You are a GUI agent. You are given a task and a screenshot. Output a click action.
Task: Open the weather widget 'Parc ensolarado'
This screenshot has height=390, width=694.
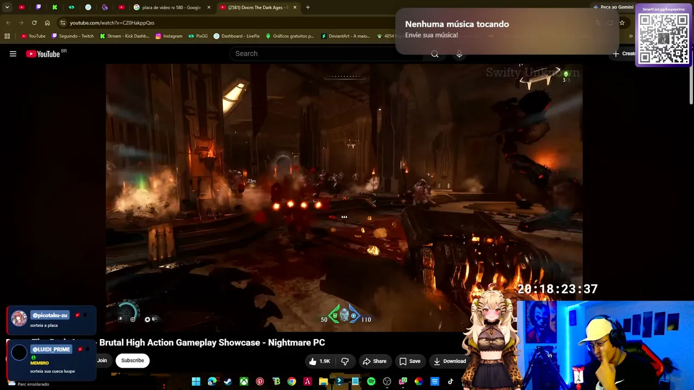click(x=28, y=383)
